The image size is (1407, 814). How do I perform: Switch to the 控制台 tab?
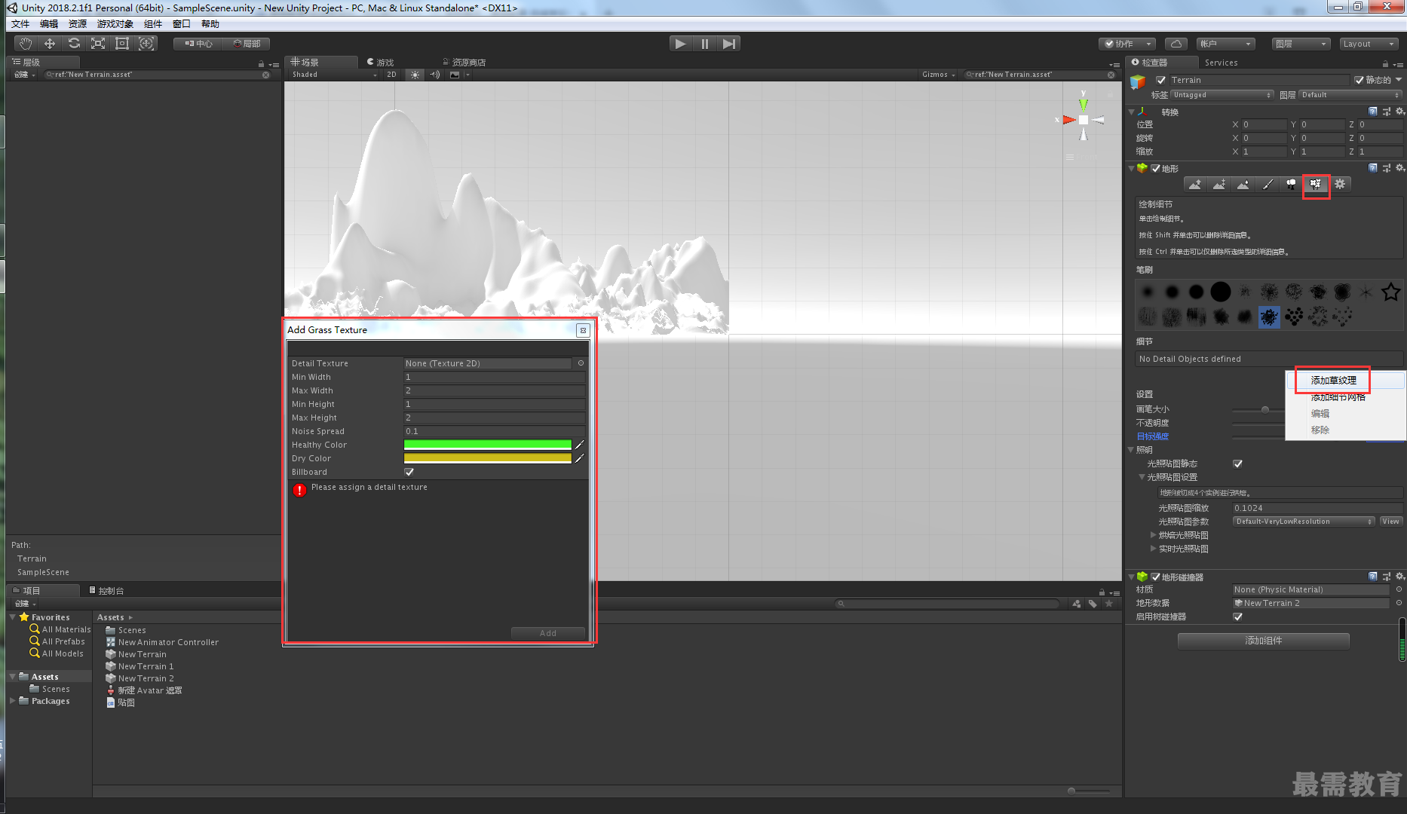click(x=106, y=591)
